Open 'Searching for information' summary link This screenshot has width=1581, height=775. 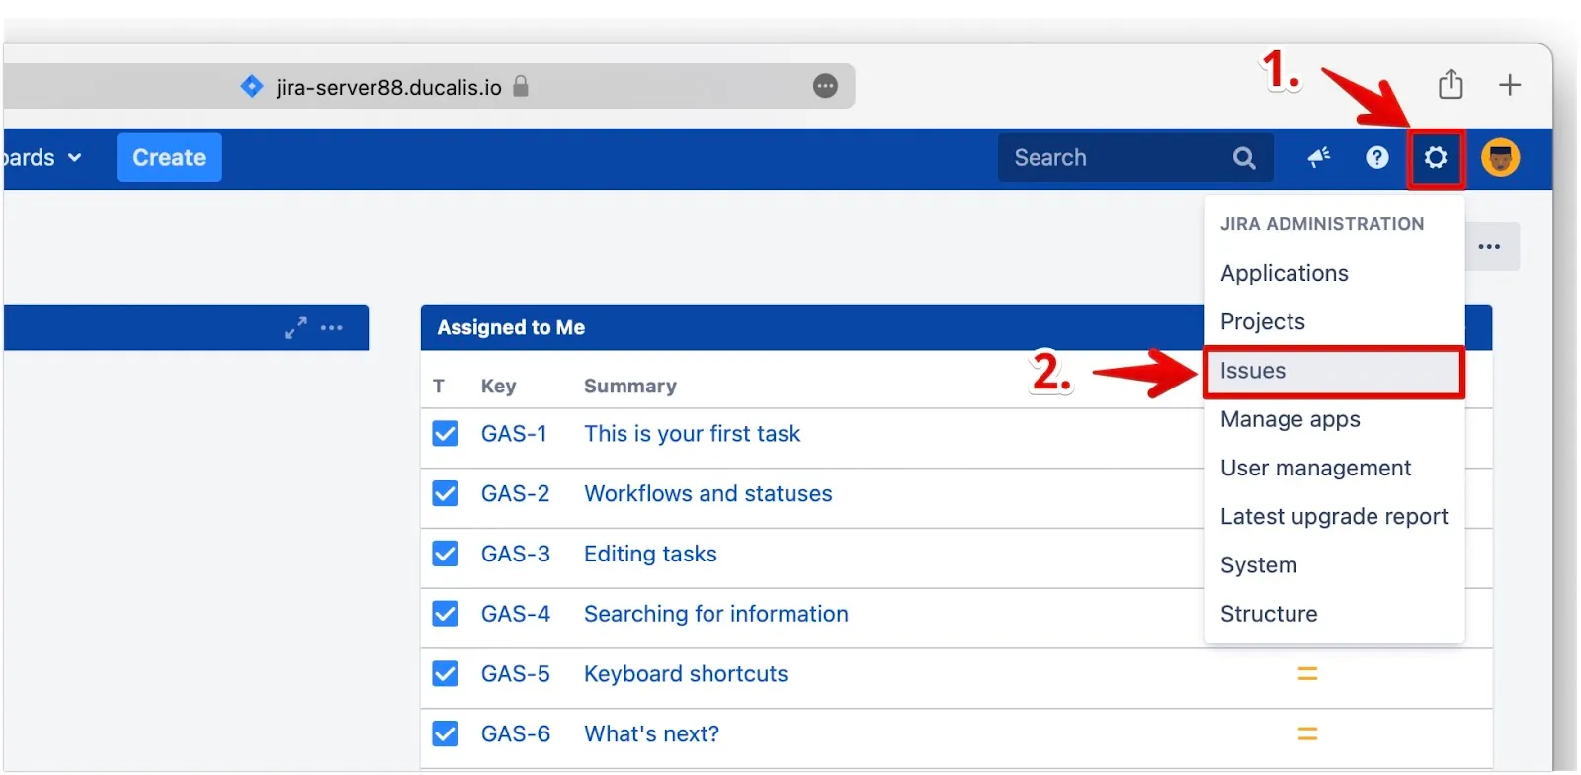click(x=715, y=614)
